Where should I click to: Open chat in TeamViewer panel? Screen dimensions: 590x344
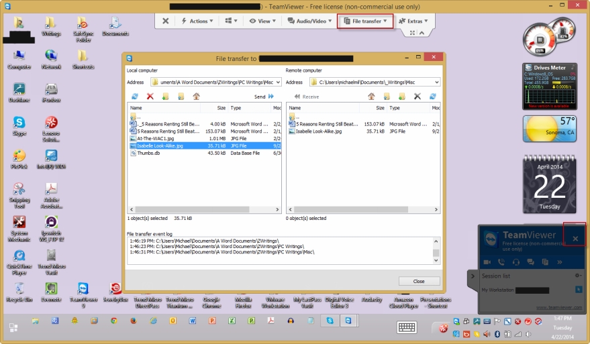(x=530, y=261)
